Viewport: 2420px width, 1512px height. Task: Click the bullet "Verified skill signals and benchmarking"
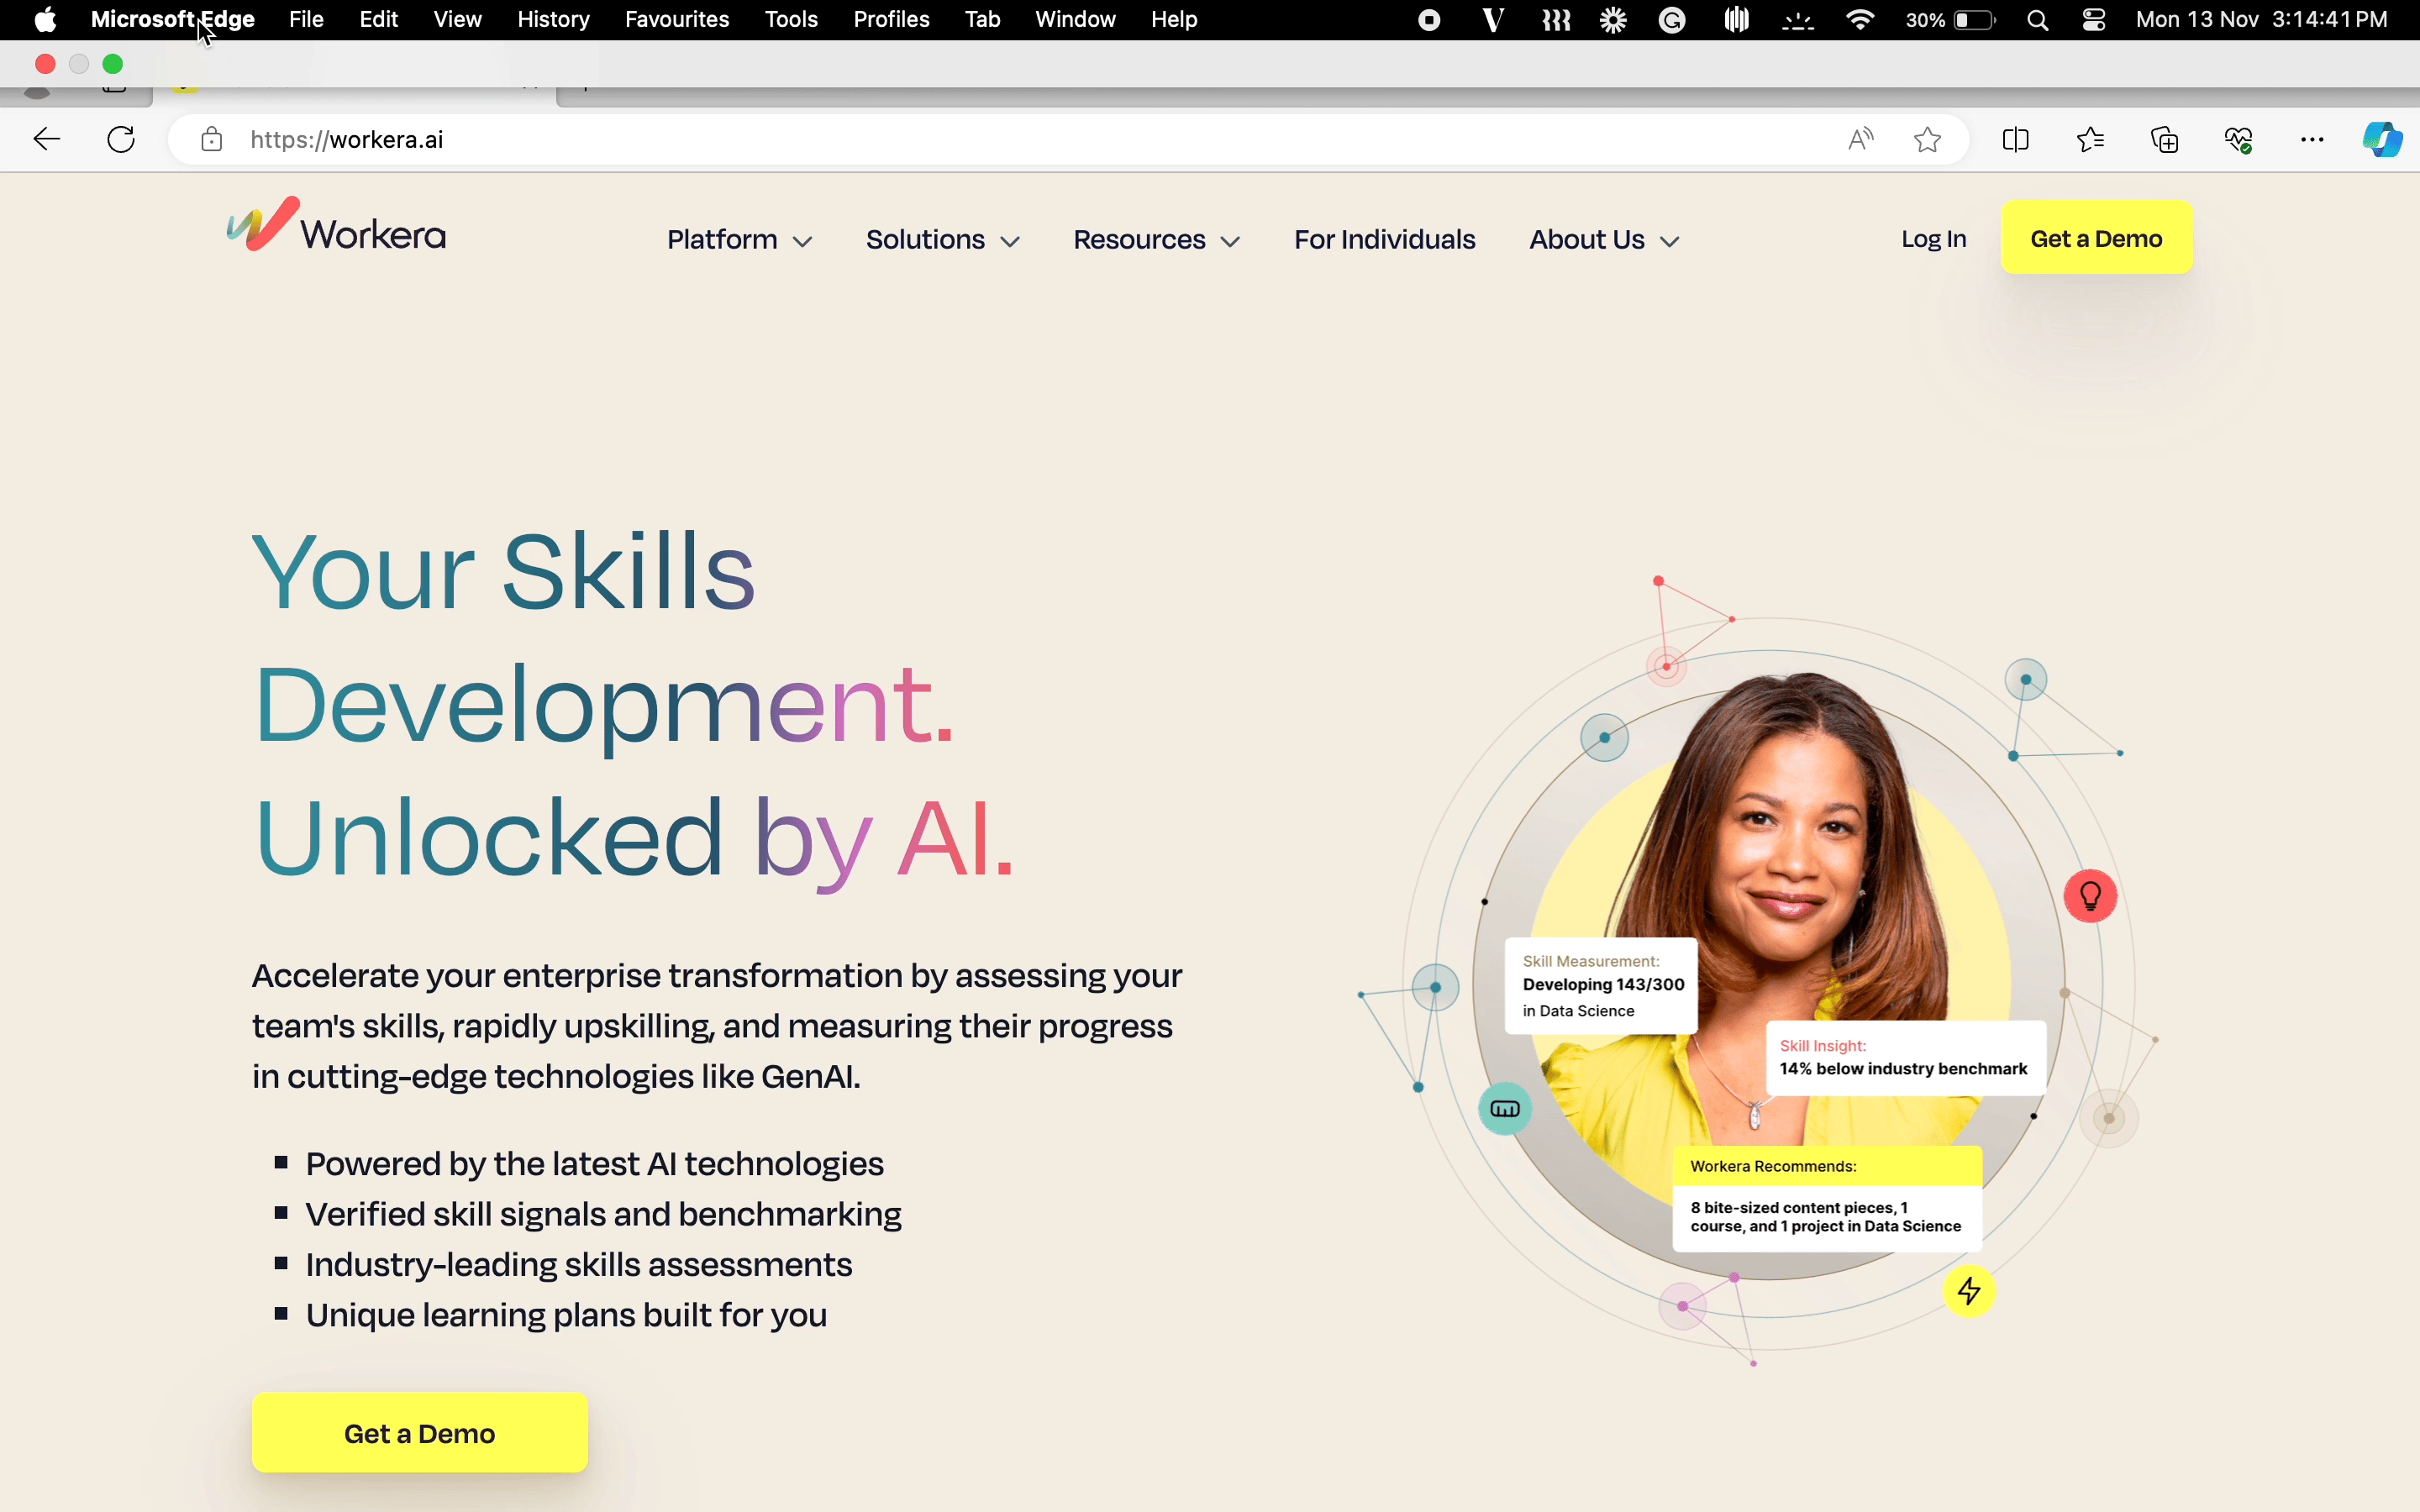603,1214
